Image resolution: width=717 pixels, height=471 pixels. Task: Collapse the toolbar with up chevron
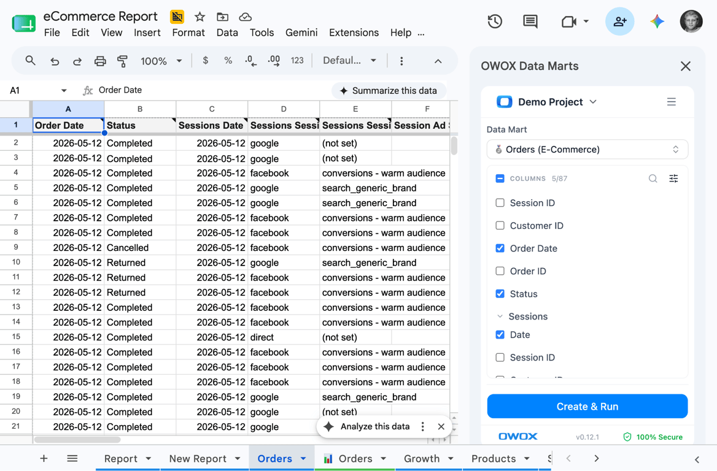[x=438, y=61]
